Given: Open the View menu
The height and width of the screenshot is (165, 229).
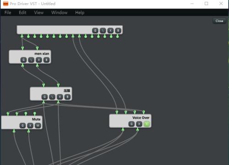Looking at the screenshot, I should click(39, 12).
